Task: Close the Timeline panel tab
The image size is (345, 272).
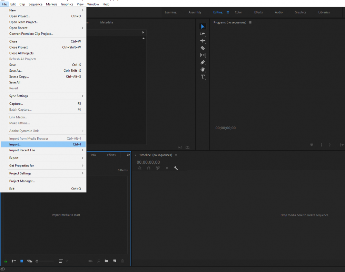Action: pyautogui.click(x=136, y=155)
